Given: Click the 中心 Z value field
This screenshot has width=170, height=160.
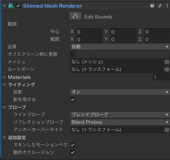Looking at the screenshot, I should (157, 32).
